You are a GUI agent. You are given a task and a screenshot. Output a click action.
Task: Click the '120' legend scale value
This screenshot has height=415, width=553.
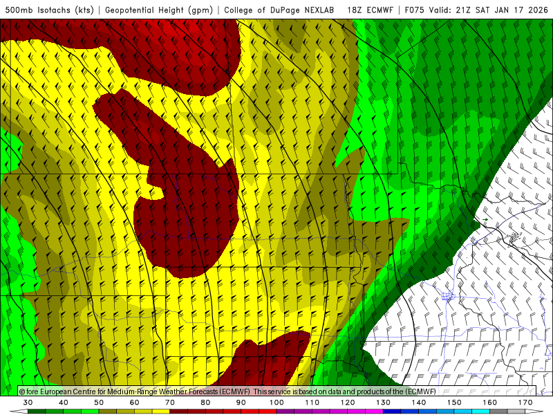click(x=348, y=403)
